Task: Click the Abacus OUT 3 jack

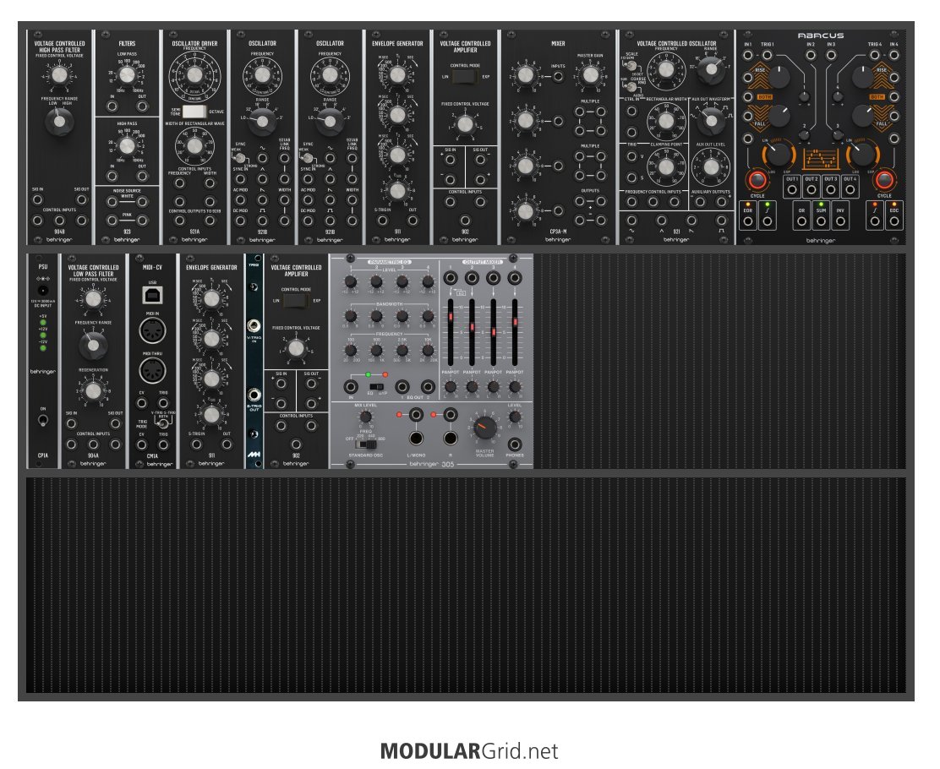Action: pyautogui.click(x=830, y=189)
